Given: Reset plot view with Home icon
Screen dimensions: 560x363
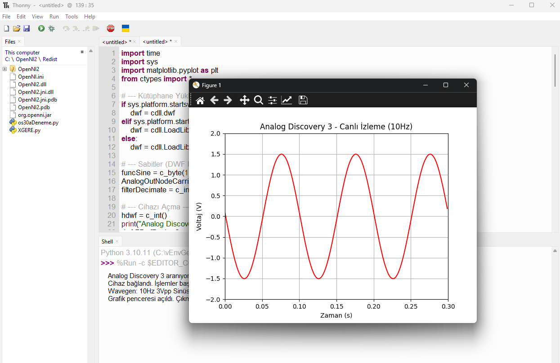Looking at the screenshot, I should coord(200,100).
